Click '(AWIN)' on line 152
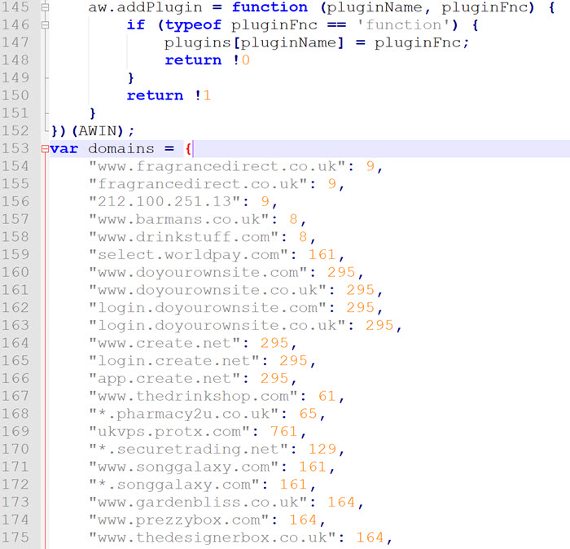The height and width of the screenshot is (549, 570). (x=98, y=131)
